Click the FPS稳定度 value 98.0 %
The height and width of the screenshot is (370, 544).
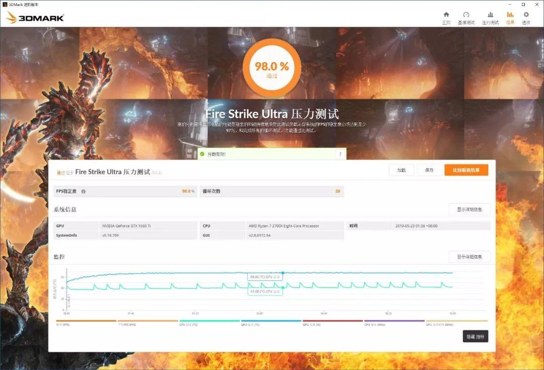pyautogui.click(x=188, y=191)
